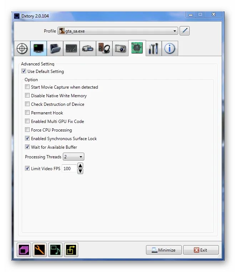236x272 pixels.
Task: Enable Permanent Hook checkbox
Action: point(27,113)
